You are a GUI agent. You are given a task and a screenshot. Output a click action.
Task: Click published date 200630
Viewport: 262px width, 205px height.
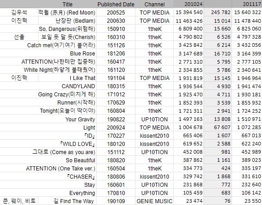point(116,20)
